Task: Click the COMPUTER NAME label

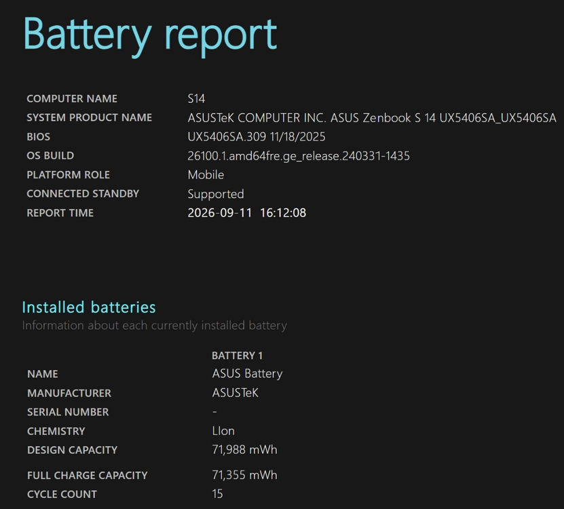Action: (x=72, y=98)
